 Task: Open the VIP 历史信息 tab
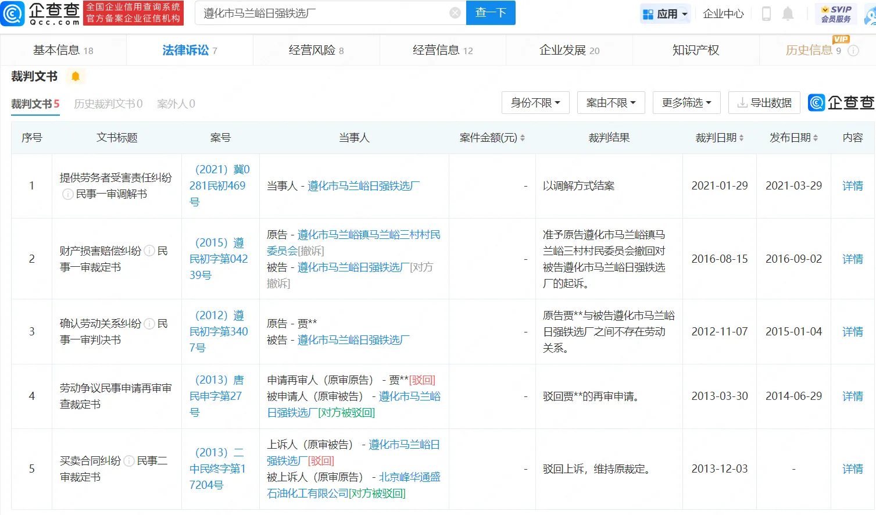814,51
